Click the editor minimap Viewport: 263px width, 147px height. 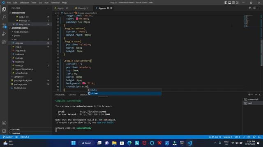tap(252, 21)
